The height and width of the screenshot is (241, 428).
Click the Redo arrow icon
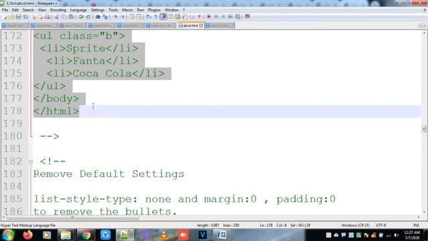pyautogui.click(x=88, y=17)
